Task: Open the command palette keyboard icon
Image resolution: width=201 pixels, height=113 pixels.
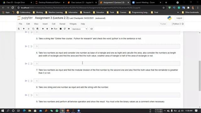Action: pos(91,29)
